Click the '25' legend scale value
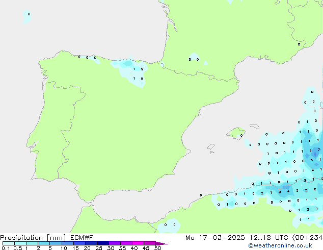The image size is (323, 250). click(x=99, y=248)
